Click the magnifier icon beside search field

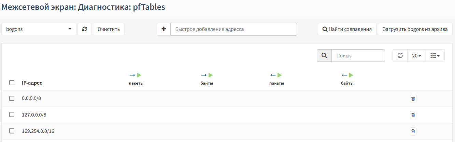324,56
